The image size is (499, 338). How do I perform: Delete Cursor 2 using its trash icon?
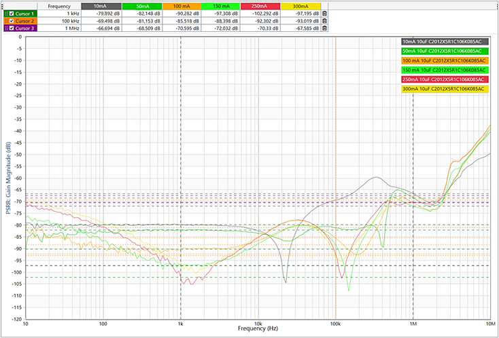coord(325,21)
